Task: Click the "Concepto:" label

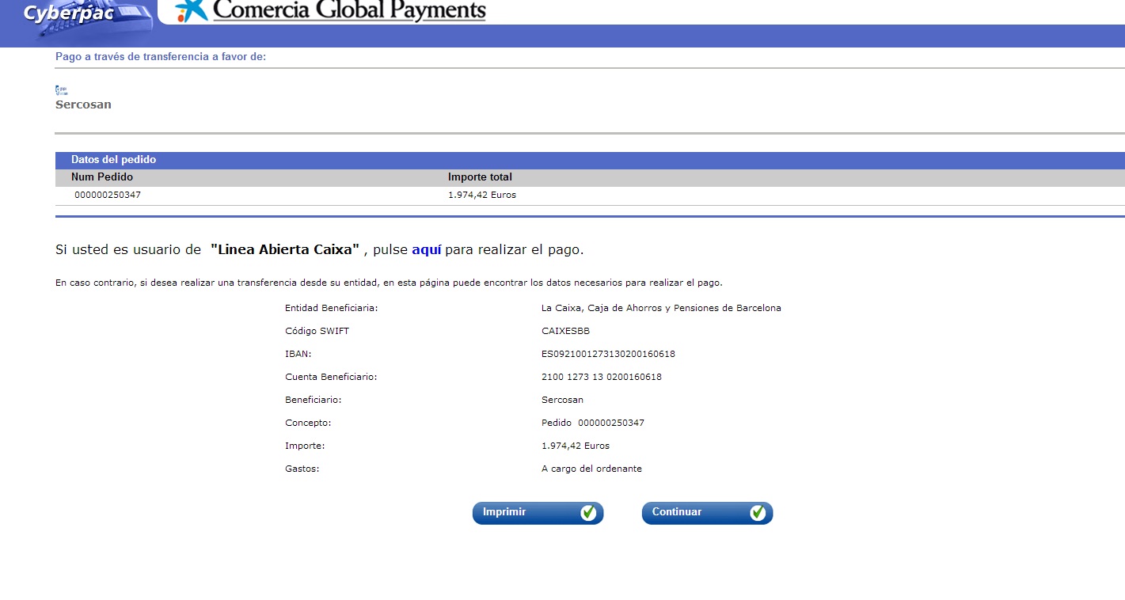Action: [x=308, y=423]
